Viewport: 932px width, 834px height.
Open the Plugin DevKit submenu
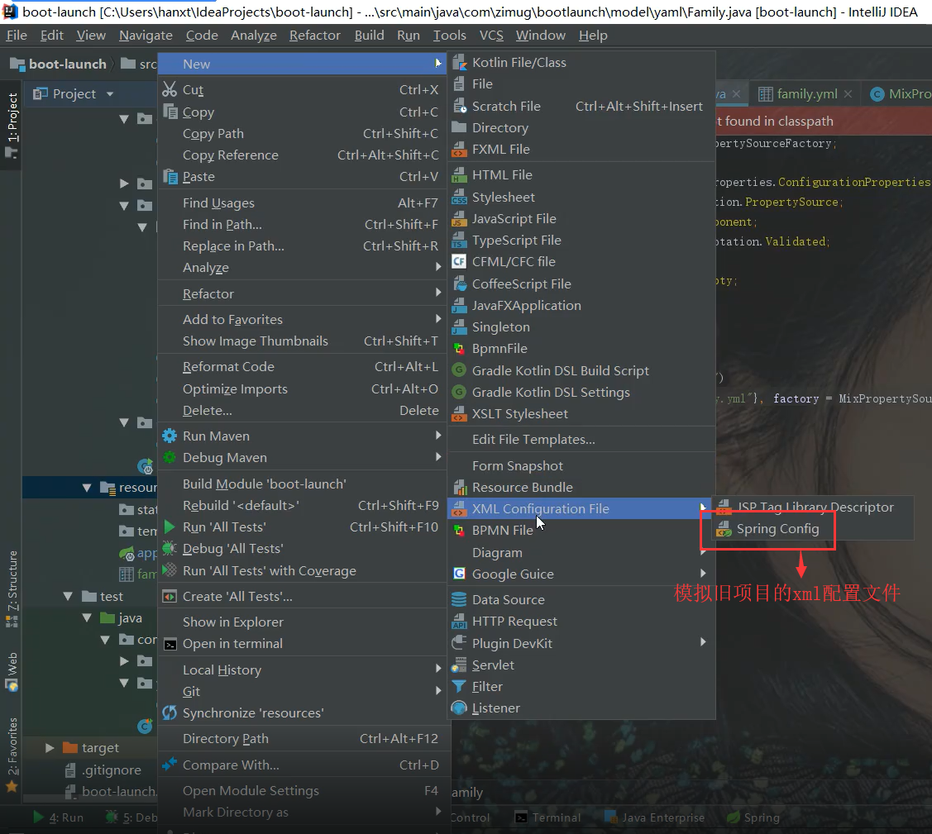(581, 643)
